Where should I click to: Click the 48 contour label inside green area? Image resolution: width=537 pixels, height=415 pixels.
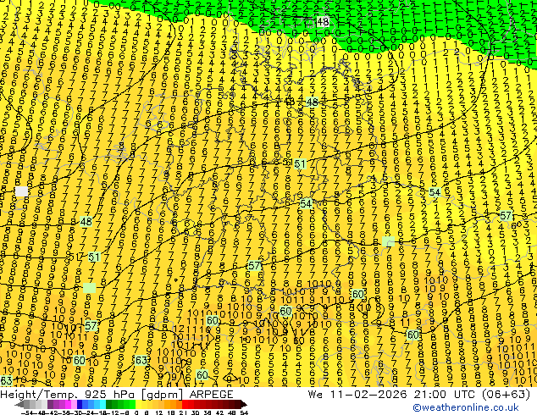pyautogui.click(x=322, y=22)
